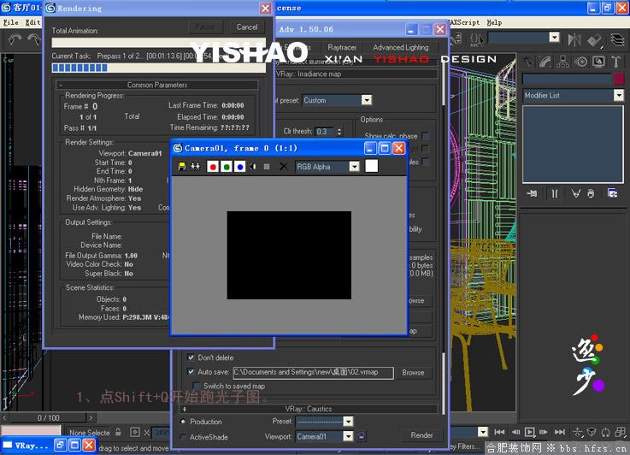
Task: Open the Display command panel tab
Action: (x=598, y=62)
